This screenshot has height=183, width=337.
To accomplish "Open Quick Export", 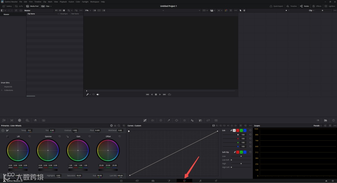I will 276,6.
